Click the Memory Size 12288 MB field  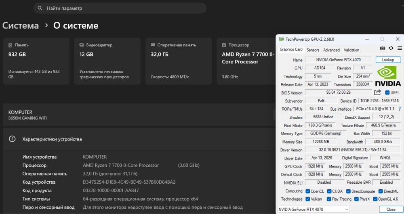click(321, 142)
